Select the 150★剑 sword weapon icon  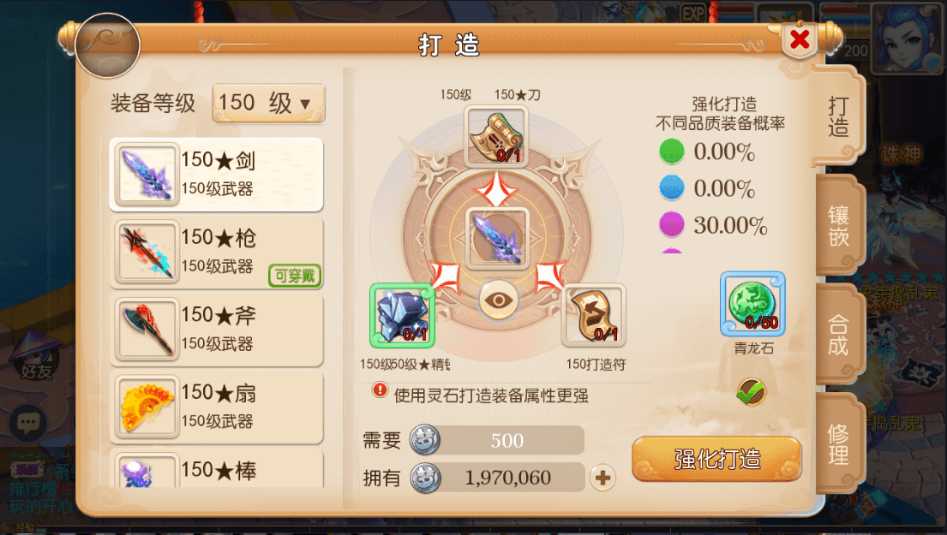(x=147, y=175)
